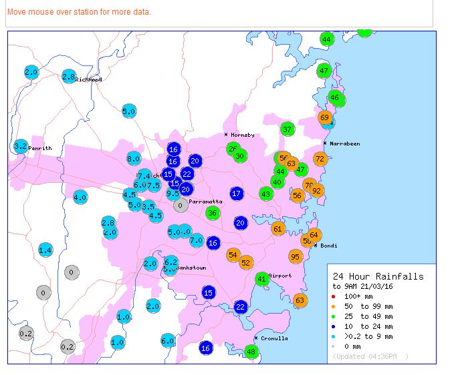Click the grey 0 marker at Parramatta
This screenshot has height=375, width=454.
pyautogui.click(x=181, y=206)
